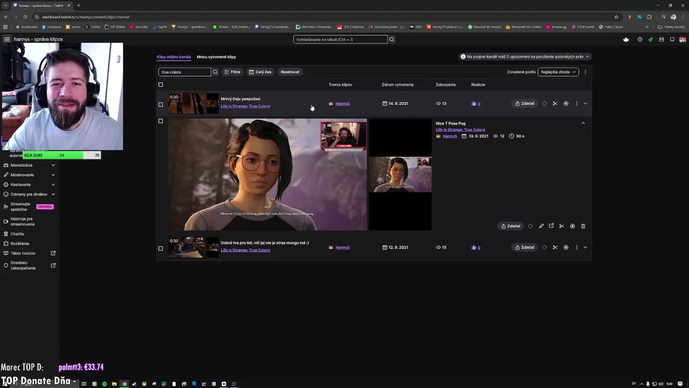
Task: Focus the dashboard search box
Action: click(340, 39)
